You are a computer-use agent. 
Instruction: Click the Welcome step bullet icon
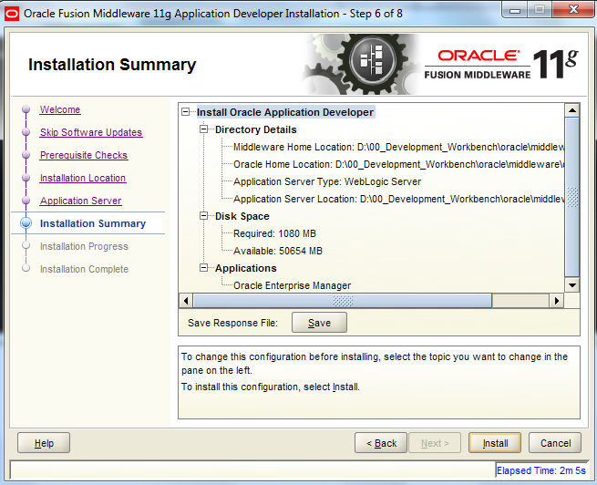(26, 110)
